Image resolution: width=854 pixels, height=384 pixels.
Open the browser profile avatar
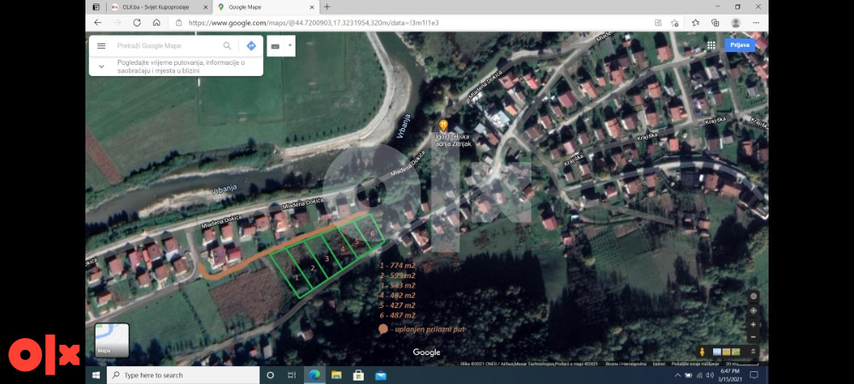click(x=736, y=23)
